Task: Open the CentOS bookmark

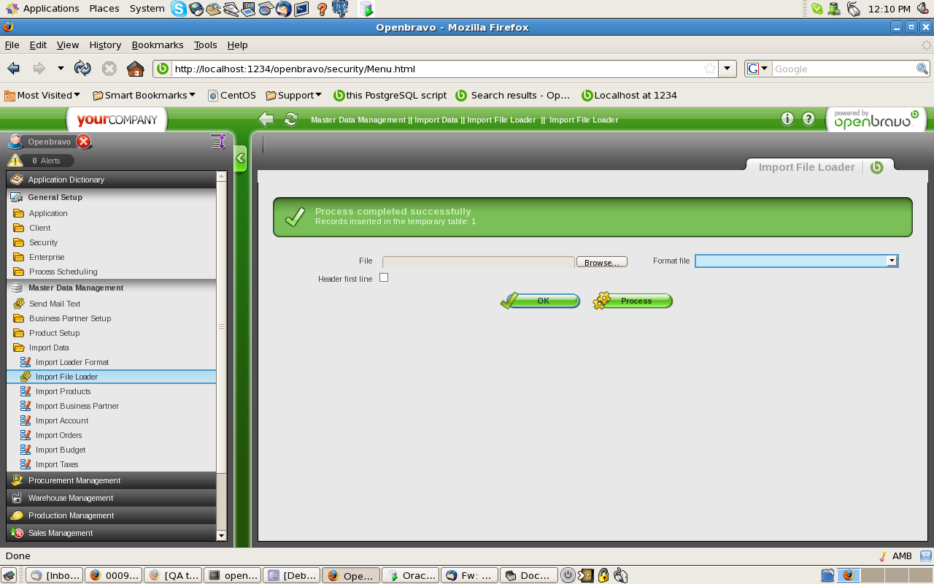Action: pos(232,95)
